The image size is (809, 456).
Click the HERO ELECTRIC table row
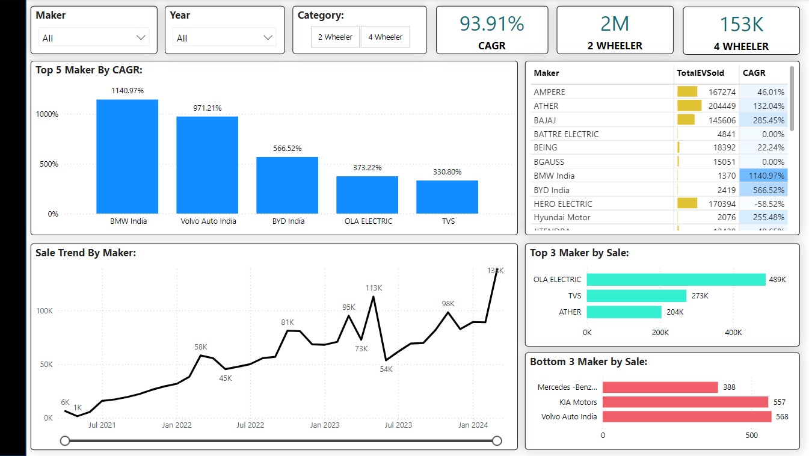(x=659, y=203)
